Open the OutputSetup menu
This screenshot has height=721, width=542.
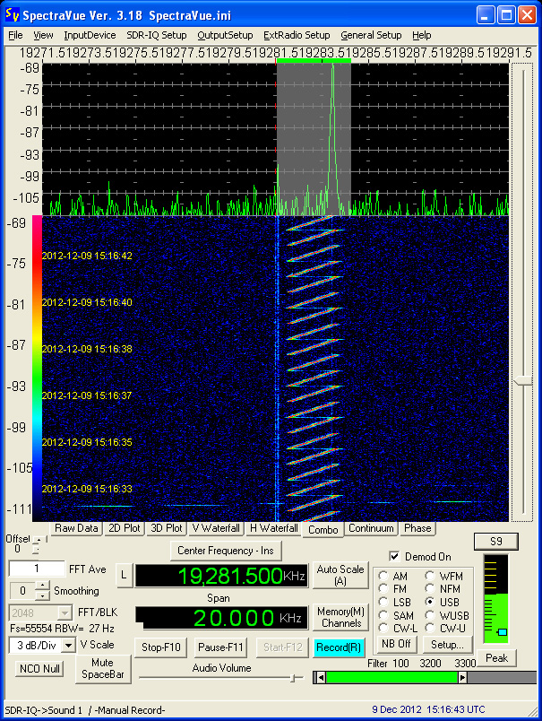coord(225,35)
